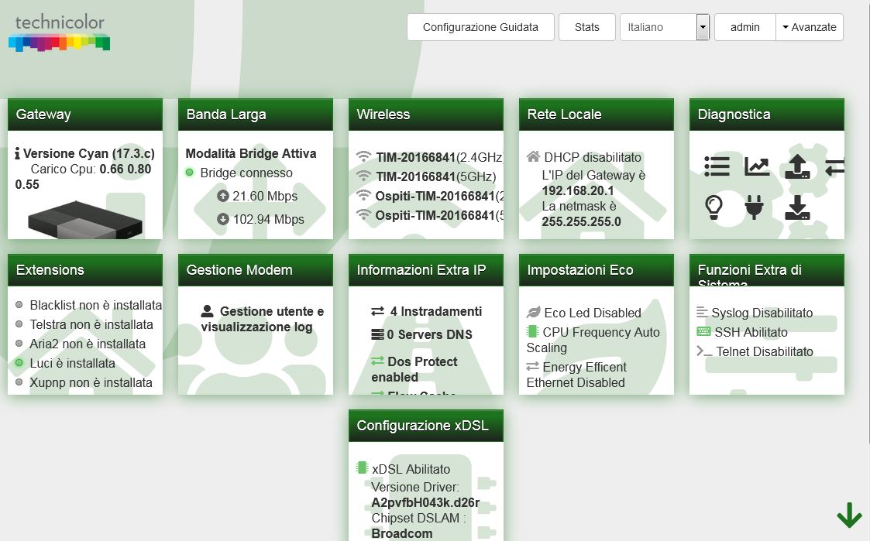
Task: Click the server icon beside 0 Servers DNS
Action: click(378, 334)
